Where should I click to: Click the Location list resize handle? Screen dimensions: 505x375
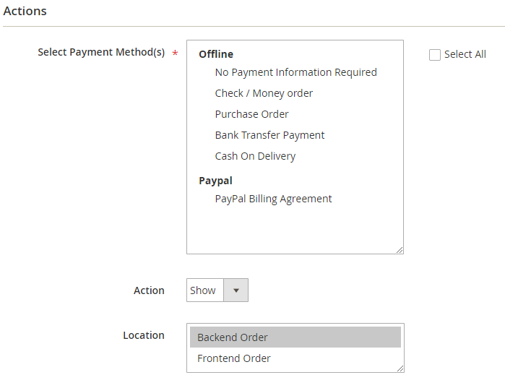tap(400, 368)
